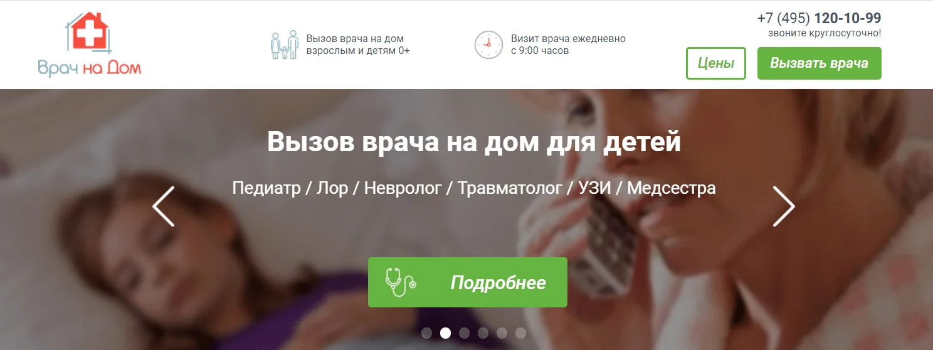This screenshot has height=350, width=933.
Task: Click text Визит врача ежедневно с 9:00
Action: [568, 45]
